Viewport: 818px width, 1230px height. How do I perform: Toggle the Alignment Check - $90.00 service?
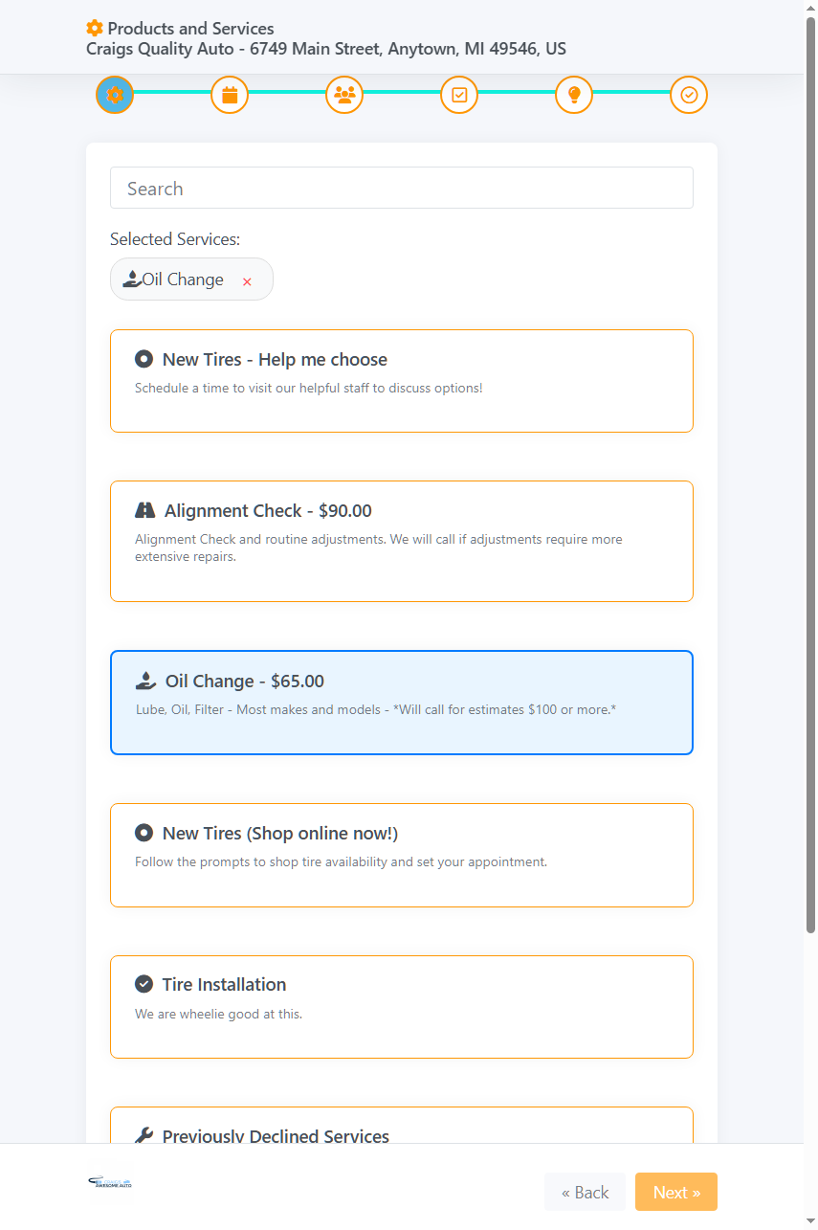[x=402, y=541]
